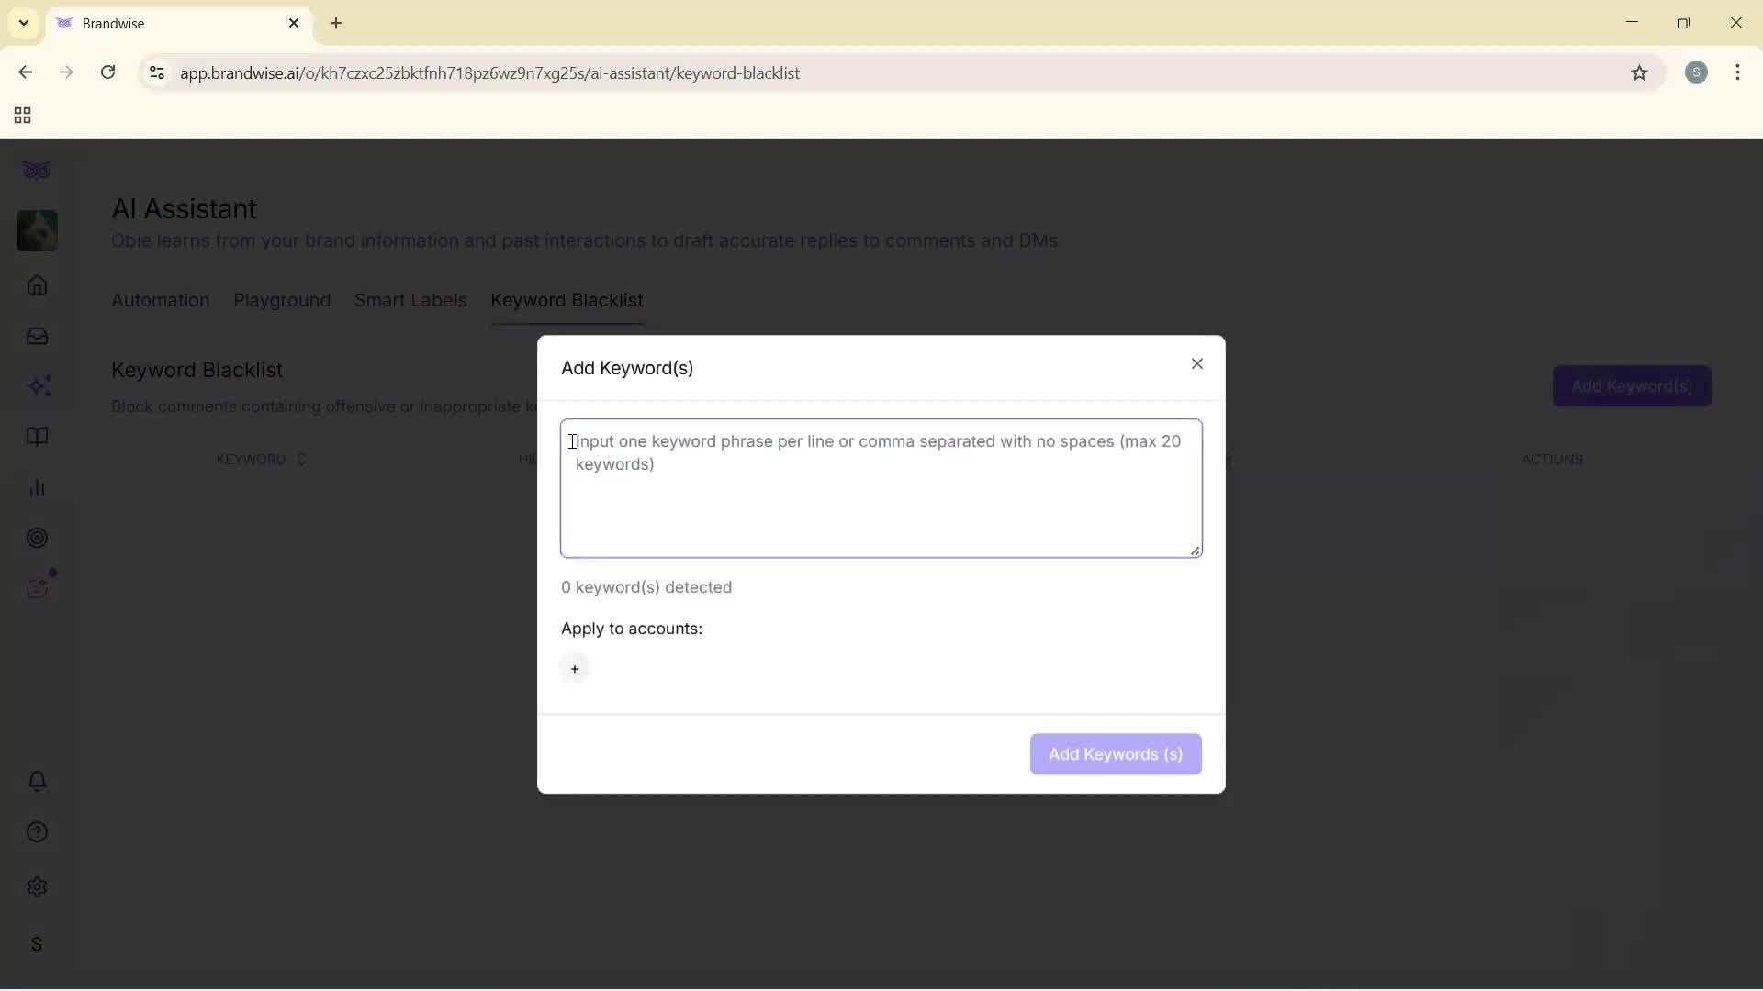Screen dimensions: 1763x991
Task: Open the target/goals icon in the sidebar
Action: (x=37, y=538)
